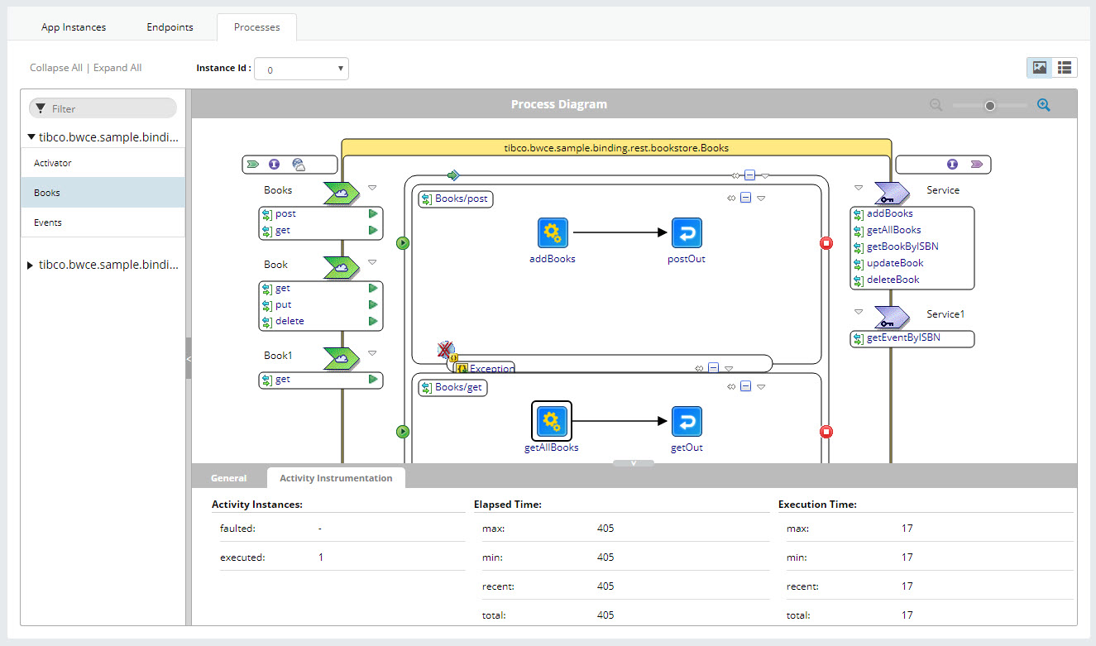Viewport: 1096px width, 646px height.
Task: Click the green play arrow beside put
Action: pos(373,304)
